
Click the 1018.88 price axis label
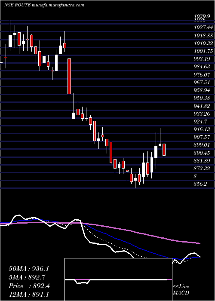point(203,36)
